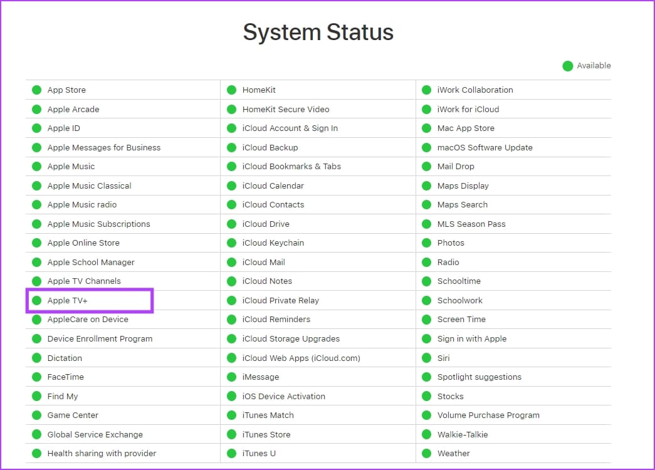Click the green dot next to Apple ID

click(x=37, y=128)
